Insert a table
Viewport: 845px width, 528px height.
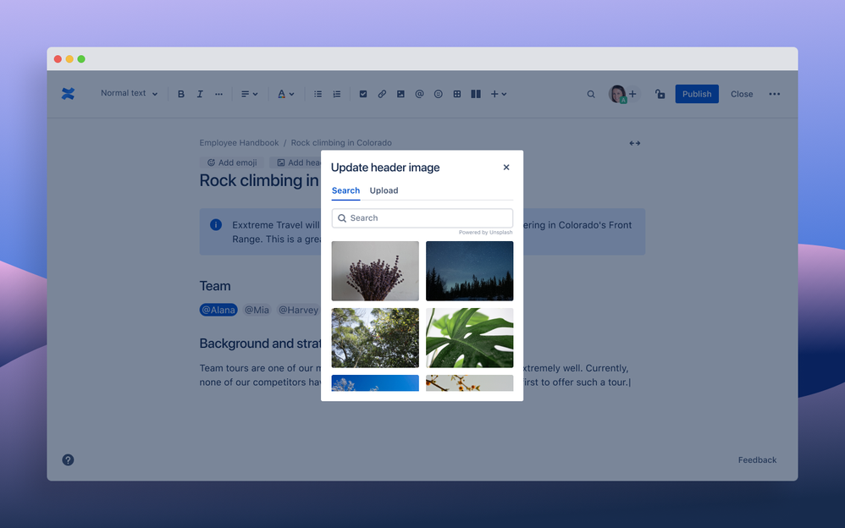[457, 94]
